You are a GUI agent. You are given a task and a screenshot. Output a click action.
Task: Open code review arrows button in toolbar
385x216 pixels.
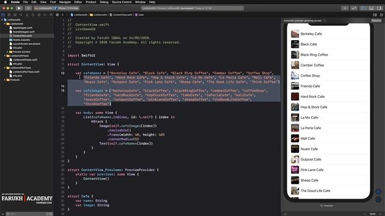(x=354, y=8)
